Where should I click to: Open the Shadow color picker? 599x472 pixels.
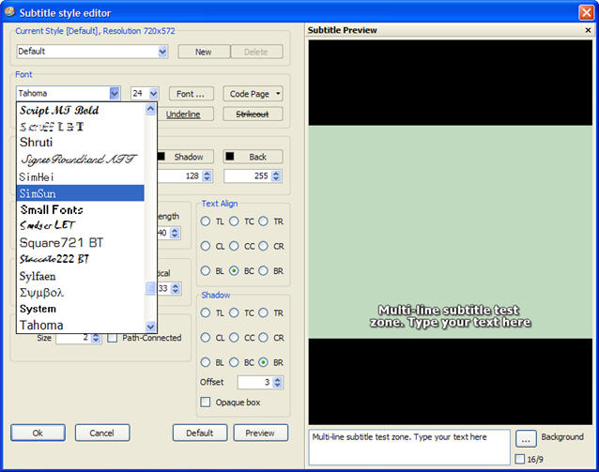pyautogui.click(x=185, y=157)
